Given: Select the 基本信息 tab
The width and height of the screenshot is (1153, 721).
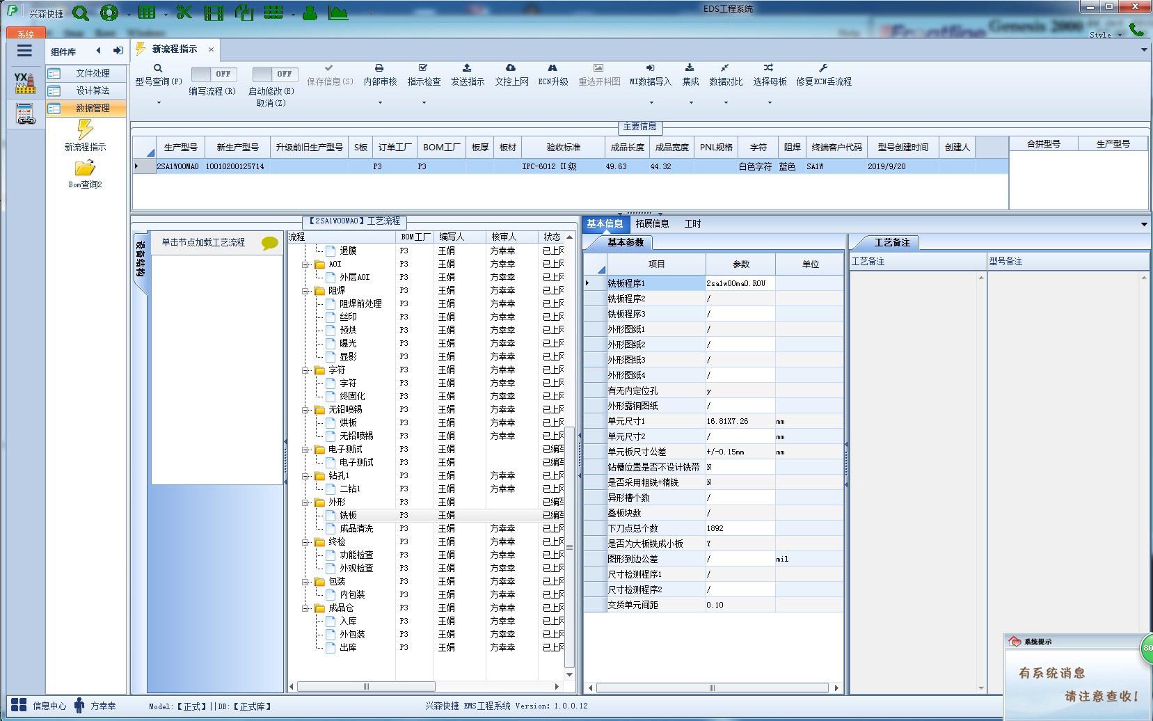Looking at the screenshot, I should (x=605, y=223).
